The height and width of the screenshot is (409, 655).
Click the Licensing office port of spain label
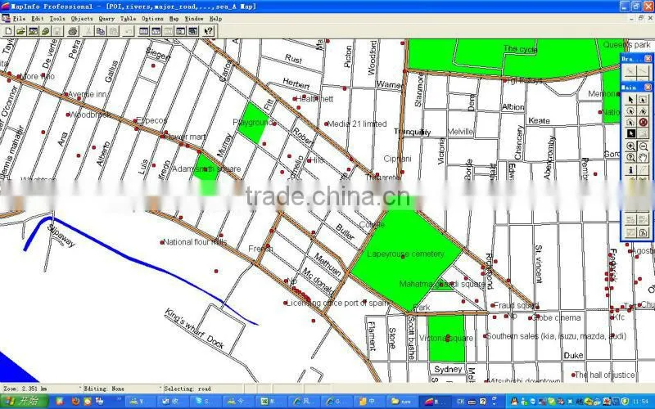coord(338,303)
